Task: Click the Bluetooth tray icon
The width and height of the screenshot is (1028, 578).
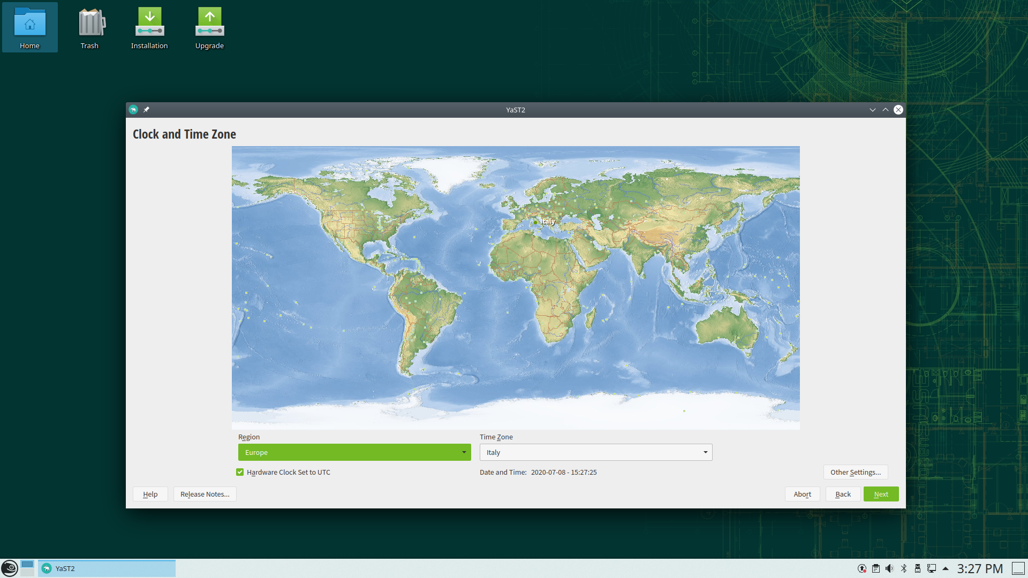Action: (x=904, y=568)
